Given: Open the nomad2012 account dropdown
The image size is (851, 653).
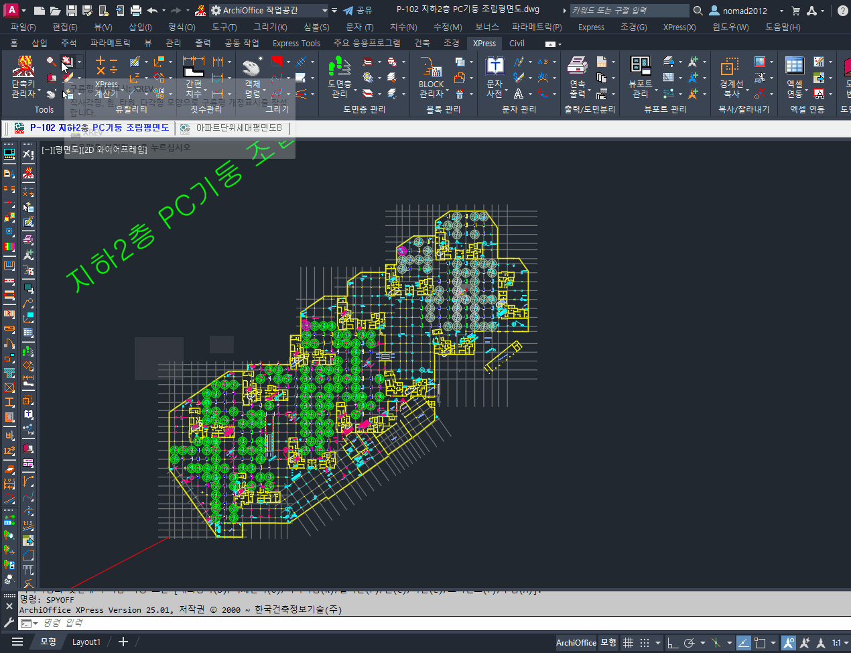Looking at the screenshot, I should (781, 11).
